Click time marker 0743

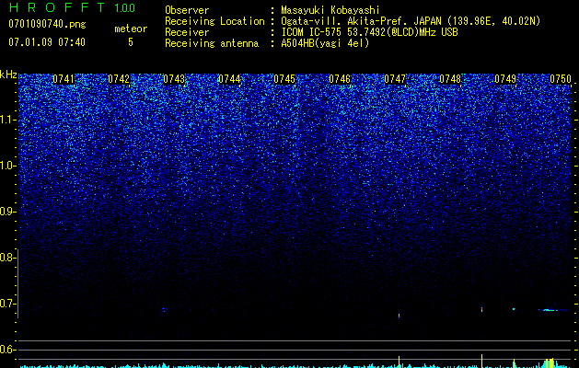pos(174,79)
